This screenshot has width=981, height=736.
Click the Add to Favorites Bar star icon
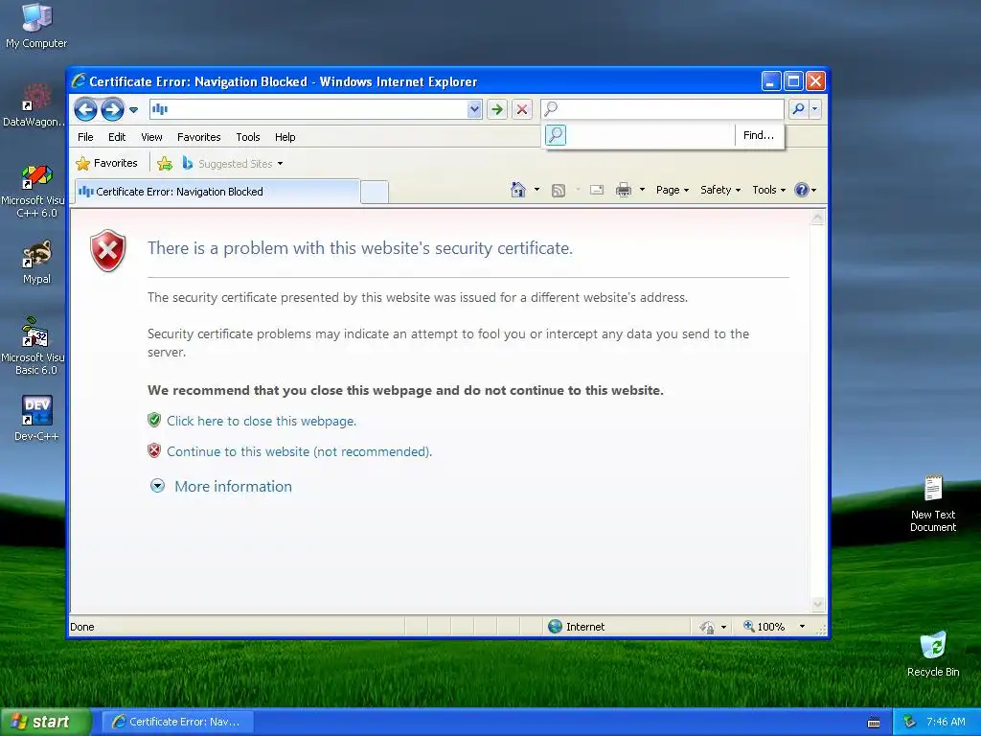pos(165,164)
